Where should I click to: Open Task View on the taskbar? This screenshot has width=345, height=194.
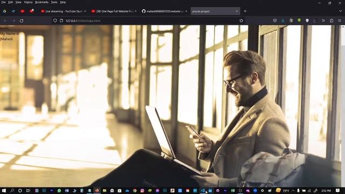(28, 191)
